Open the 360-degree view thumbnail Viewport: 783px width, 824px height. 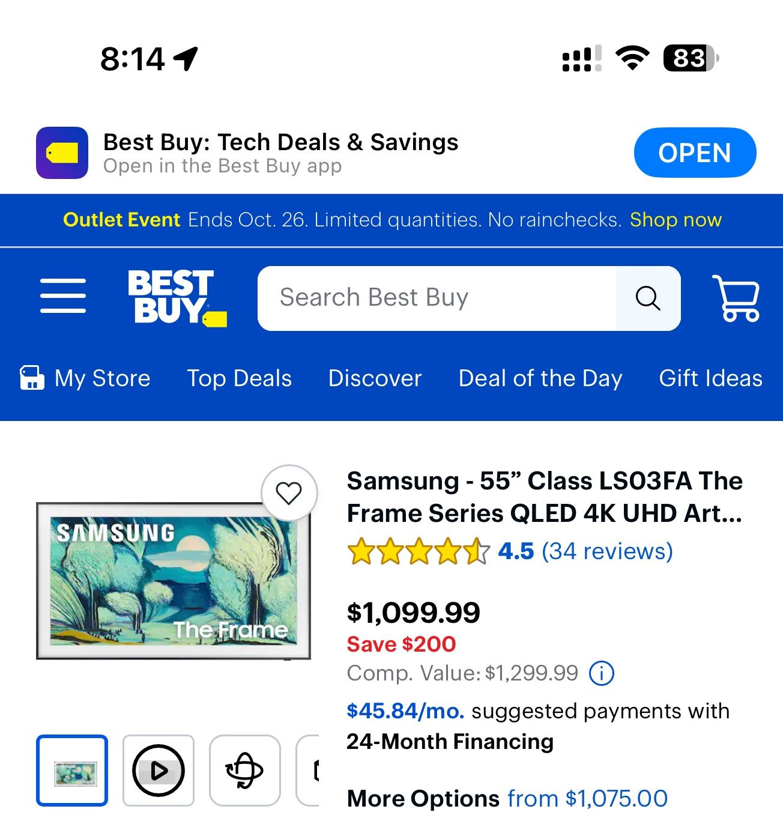(244, 771)
